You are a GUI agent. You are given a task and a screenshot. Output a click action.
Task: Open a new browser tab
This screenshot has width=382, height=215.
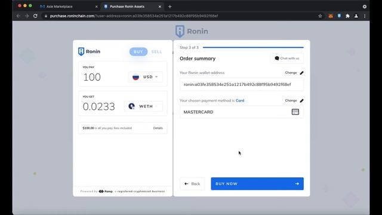(170, 7)
